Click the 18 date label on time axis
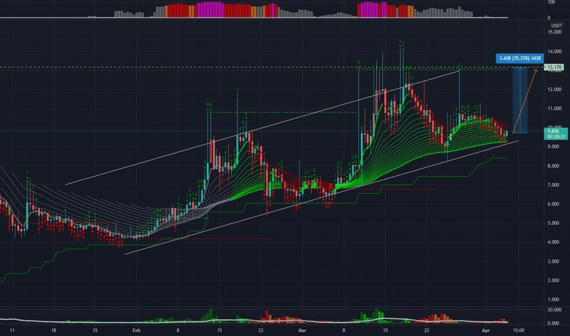Image resolution: width=570 pixels, height=336 pixels. (x=54, y=331)
